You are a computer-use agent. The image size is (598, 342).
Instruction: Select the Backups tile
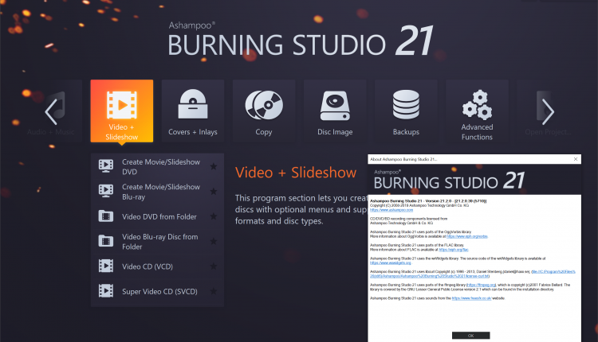click(x=406, y=111)
